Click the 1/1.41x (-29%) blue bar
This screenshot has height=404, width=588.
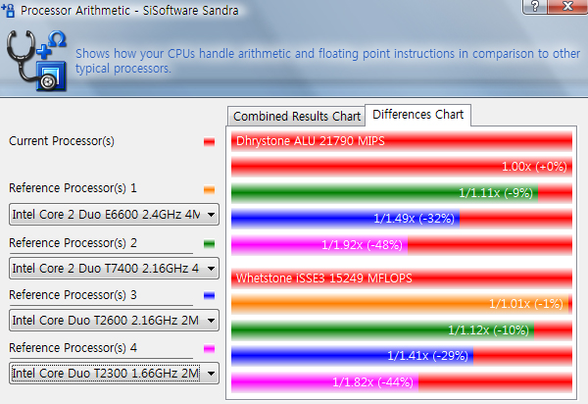click(x=352, y=356)
